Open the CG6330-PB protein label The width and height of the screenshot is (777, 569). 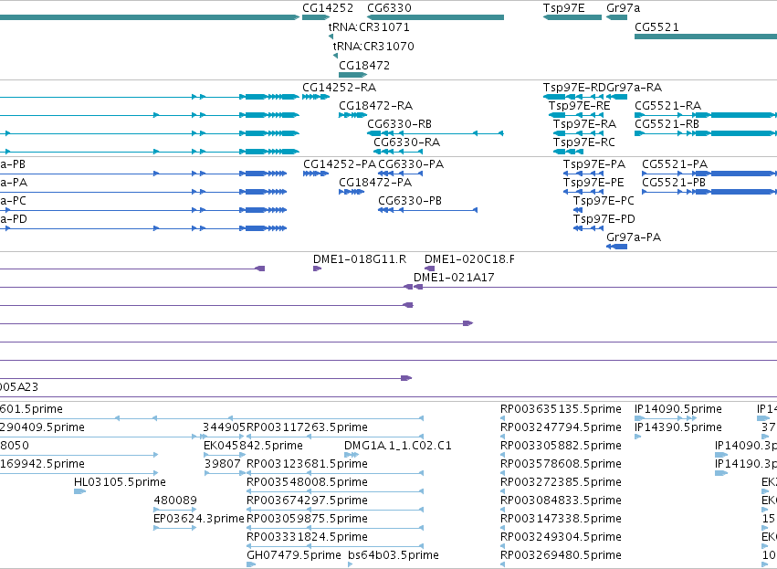[x=410, y=201]
